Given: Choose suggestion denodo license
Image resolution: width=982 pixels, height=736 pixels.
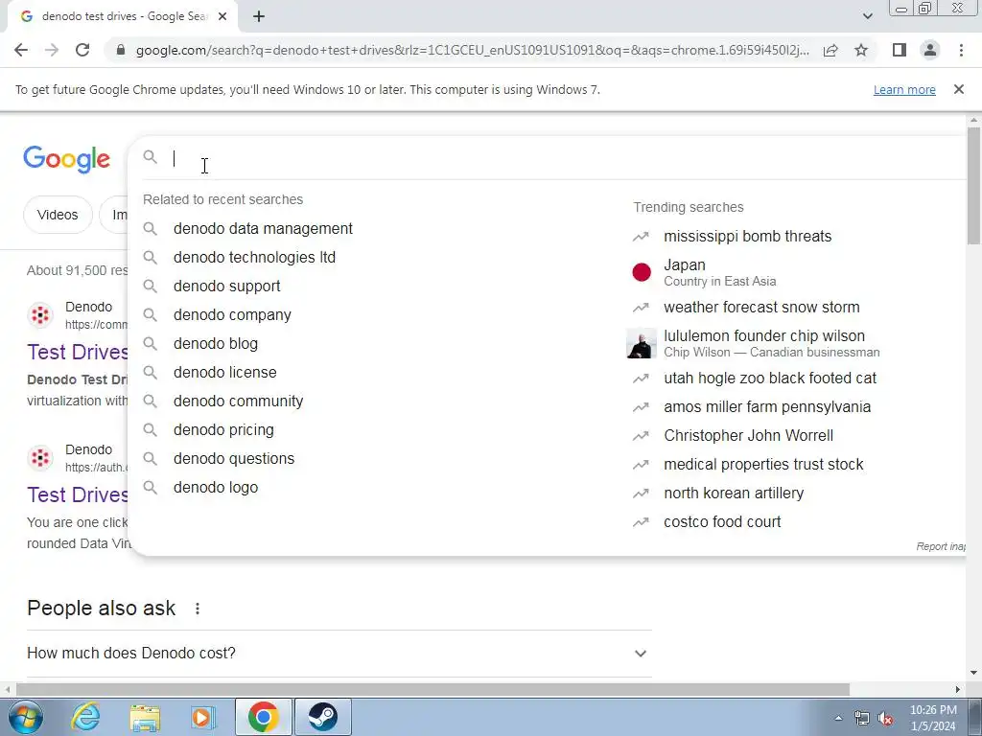Looking at the screenshot, I should click(224, 373).
